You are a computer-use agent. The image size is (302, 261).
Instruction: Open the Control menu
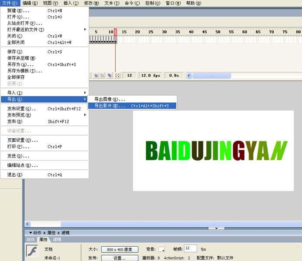[x=153, y=3]
